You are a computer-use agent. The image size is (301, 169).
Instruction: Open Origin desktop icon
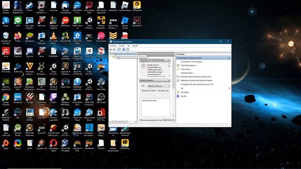6,144
